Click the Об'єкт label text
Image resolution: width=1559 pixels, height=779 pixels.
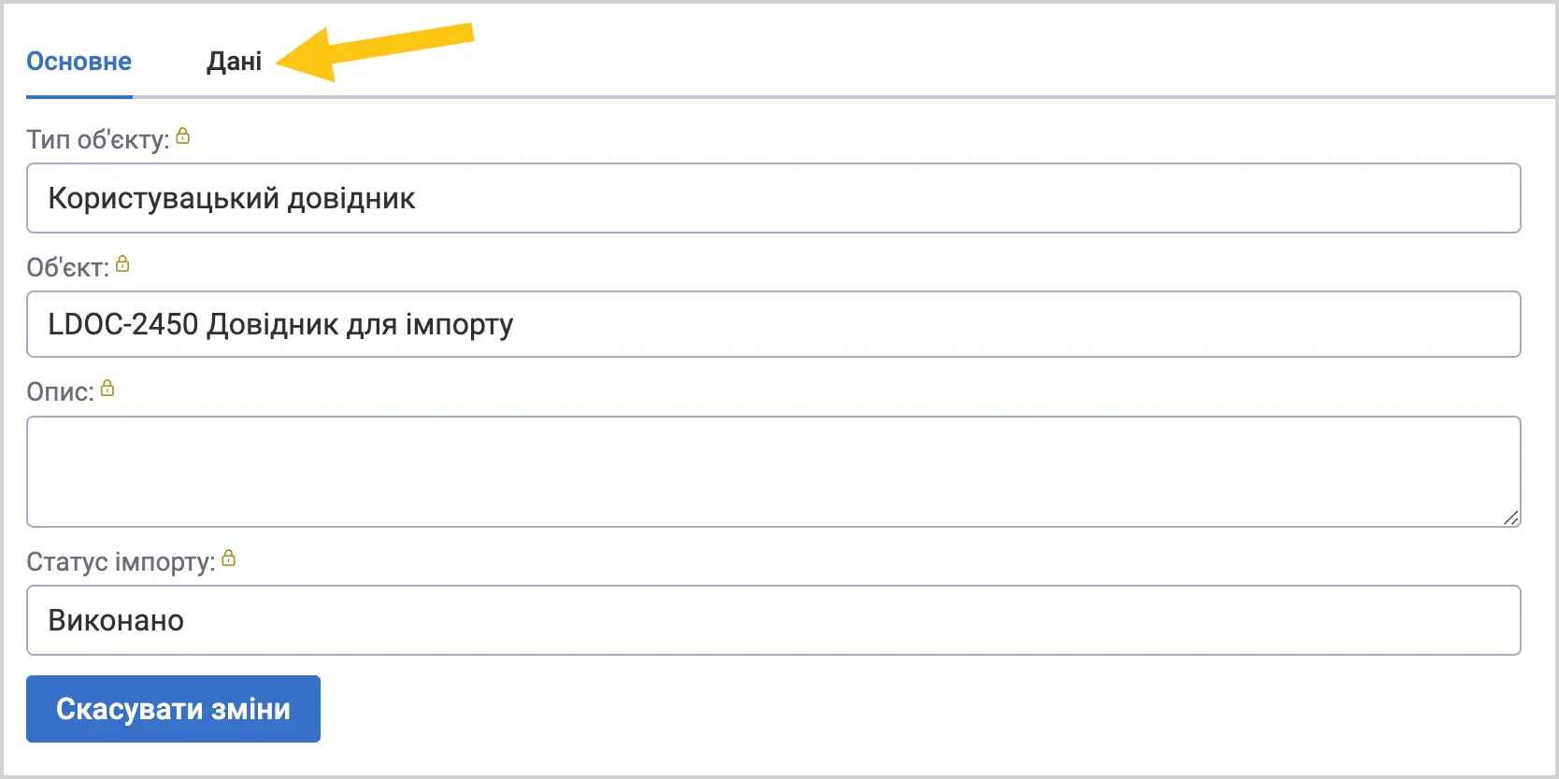point(68,268)
